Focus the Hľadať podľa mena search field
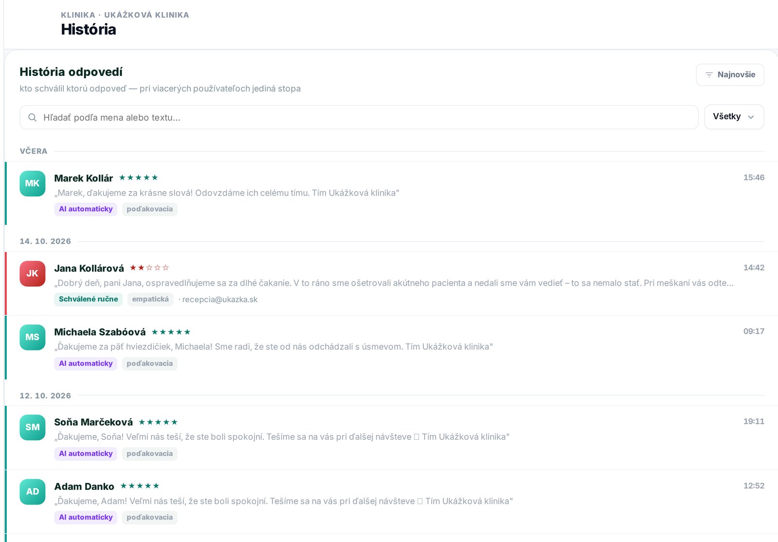The image size is (778, 542). [x=359, y=117]
